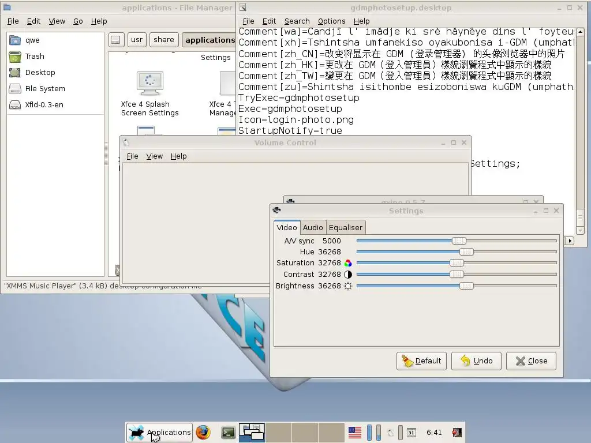
Task: Click the A/V sync value 5000
Action: click(x=332, y=241)
